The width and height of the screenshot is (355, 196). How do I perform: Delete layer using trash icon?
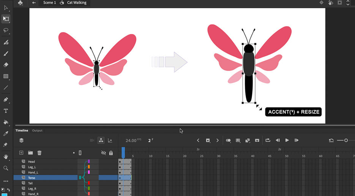click(x=39, y=153)
